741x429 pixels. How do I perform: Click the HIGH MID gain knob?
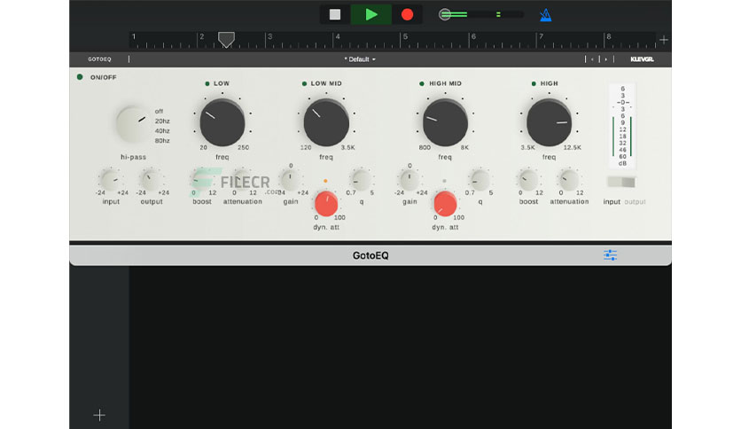coord(409,180)
